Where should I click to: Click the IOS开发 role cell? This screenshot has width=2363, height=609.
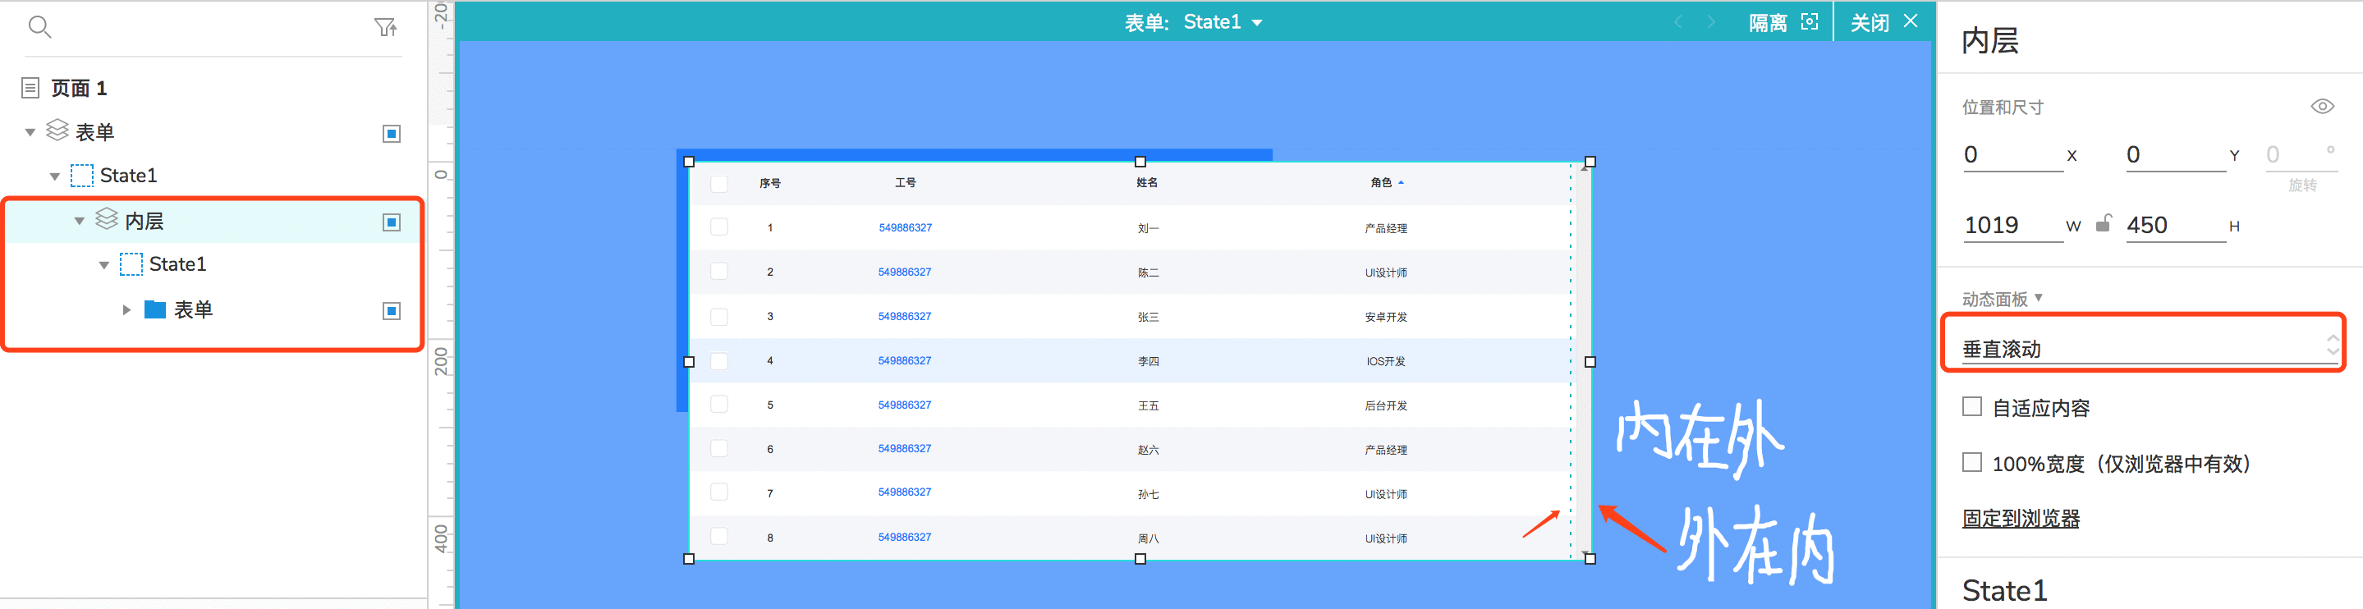click(x=1385, y=361)
